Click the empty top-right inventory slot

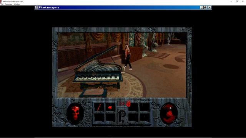click(145, 107)
